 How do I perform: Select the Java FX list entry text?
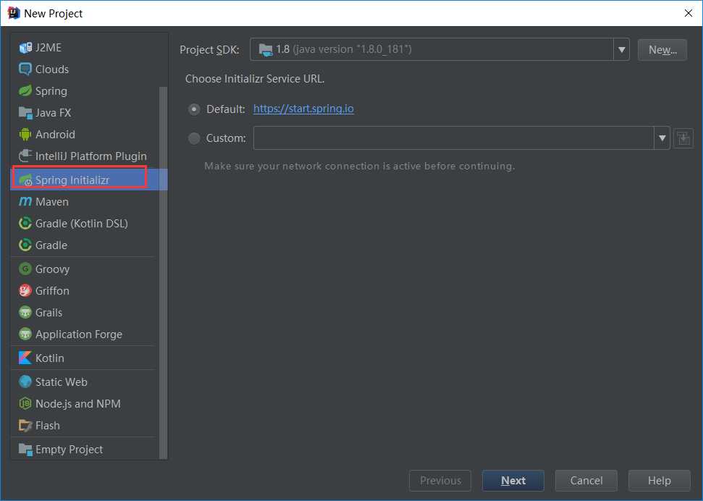(x=53, y=112)
